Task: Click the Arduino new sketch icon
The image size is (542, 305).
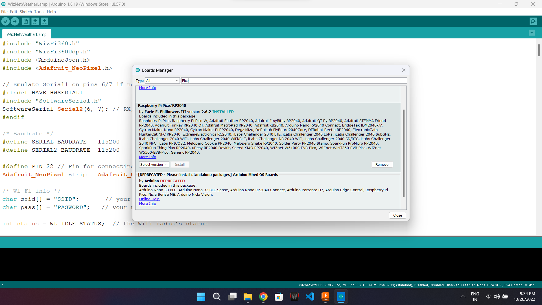Action: point(26,21)
